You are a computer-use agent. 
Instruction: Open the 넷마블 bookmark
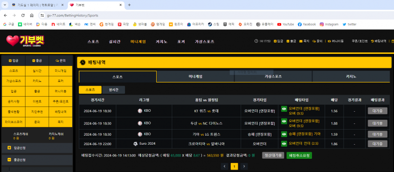[x=140, y=25]
